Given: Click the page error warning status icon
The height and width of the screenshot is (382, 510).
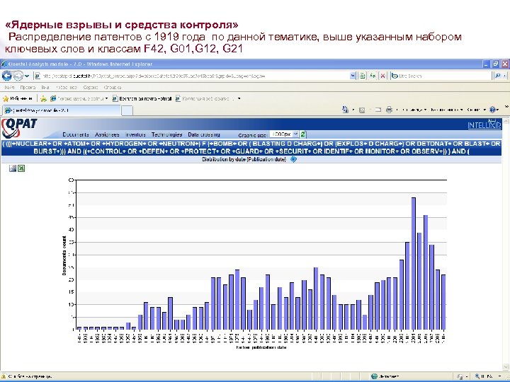Looking at the screenshot, I should click(x=4, y=376).
